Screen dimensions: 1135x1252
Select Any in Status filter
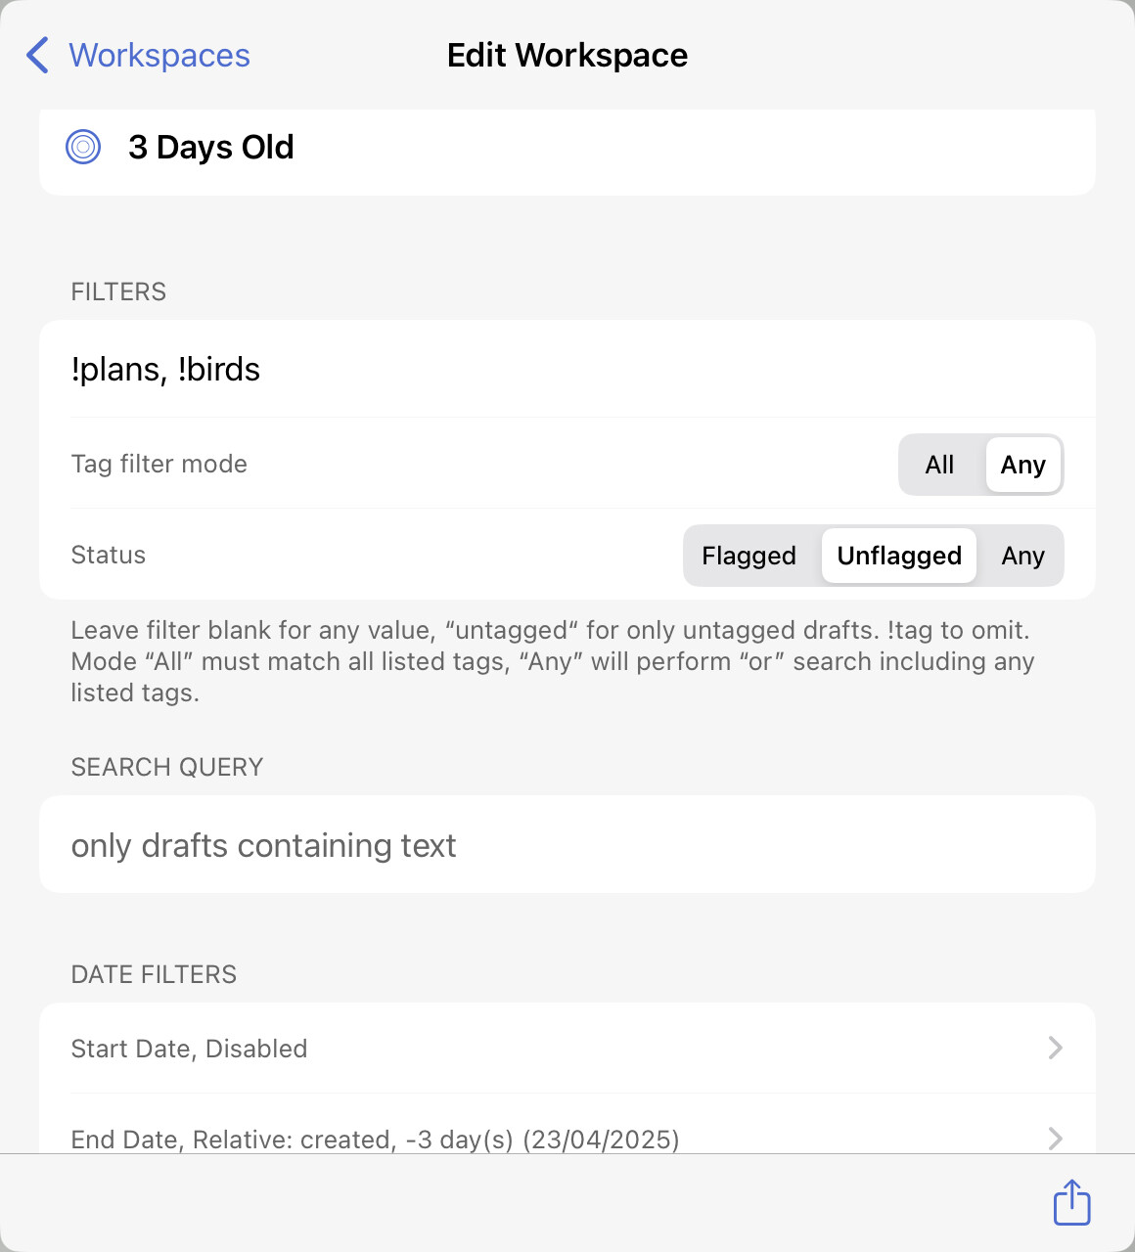[x=1022, y=556]
